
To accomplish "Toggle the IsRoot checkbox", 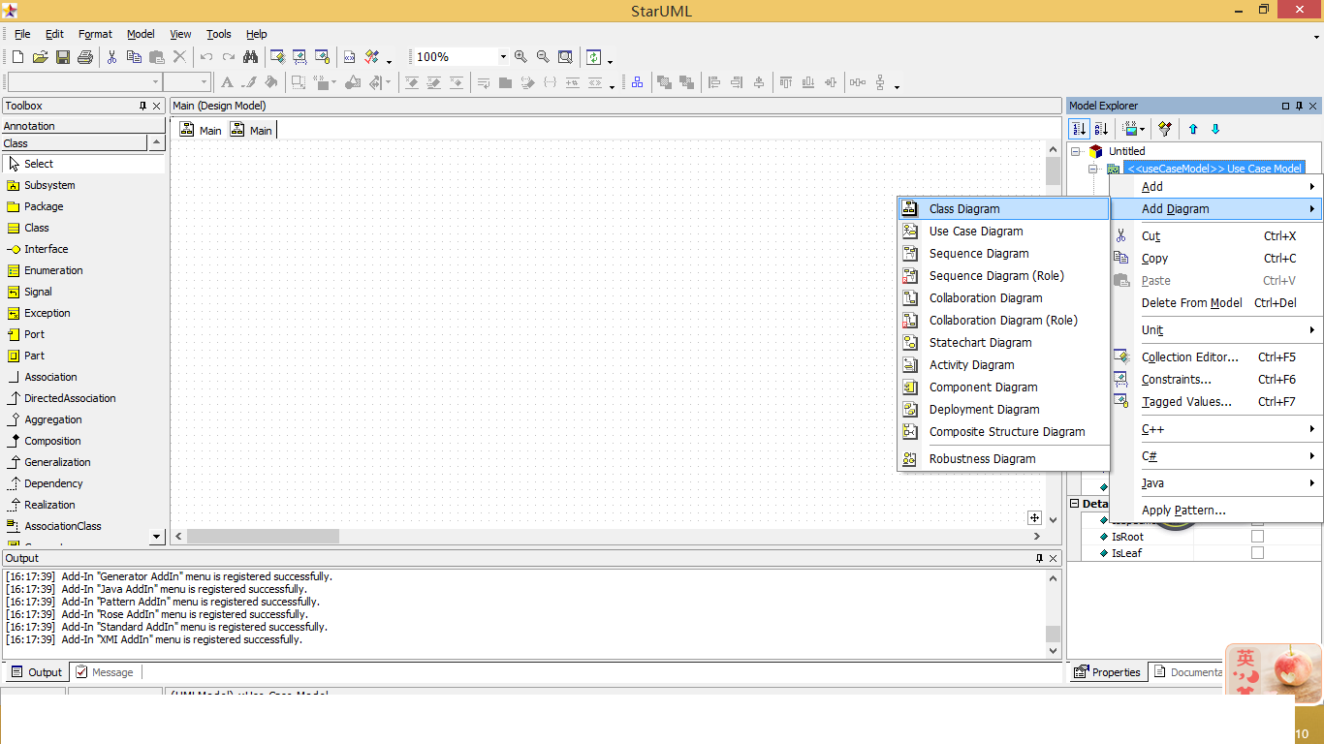I will [1257, 537].
